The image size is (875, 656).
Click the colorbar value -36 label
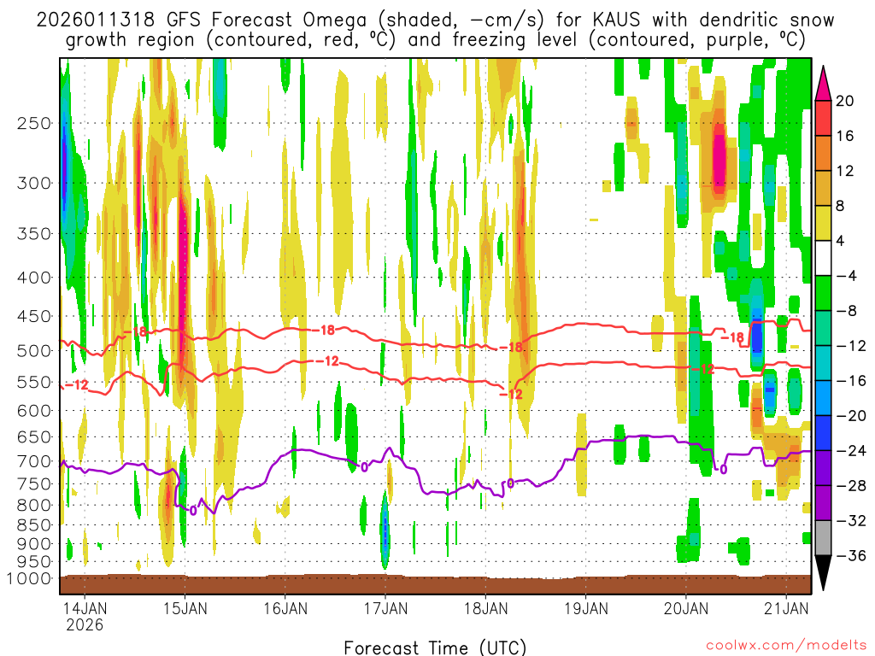tap(851, 555)
